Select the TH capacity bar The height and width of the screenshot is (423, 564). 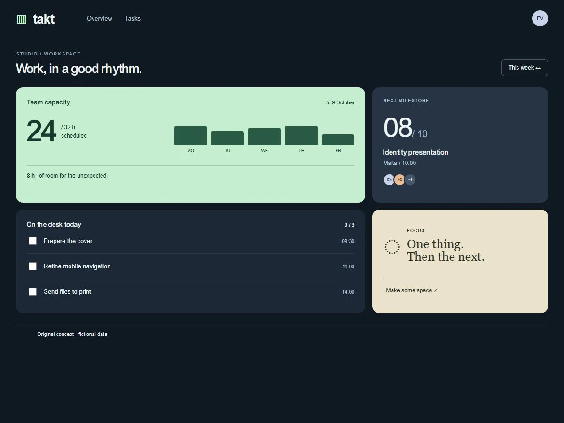point(301,135)
